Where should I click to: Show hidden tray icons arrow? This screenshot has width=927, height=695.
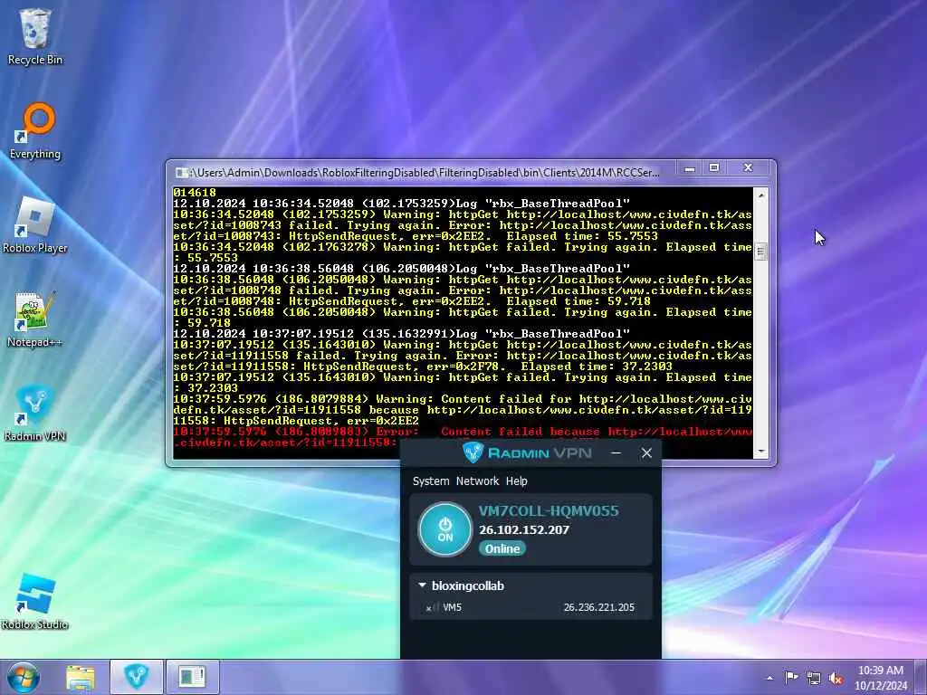[769, 679]
